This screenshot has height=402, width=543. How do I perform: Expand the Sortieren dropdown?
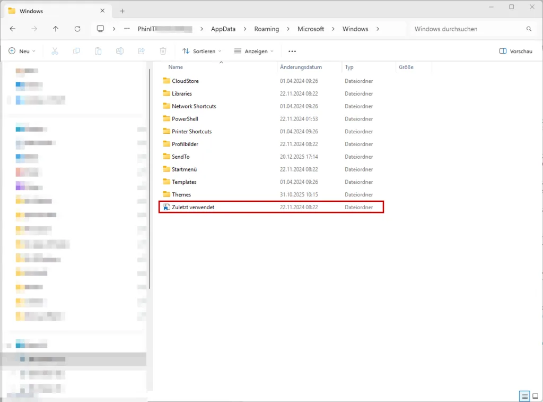[202, 51]
